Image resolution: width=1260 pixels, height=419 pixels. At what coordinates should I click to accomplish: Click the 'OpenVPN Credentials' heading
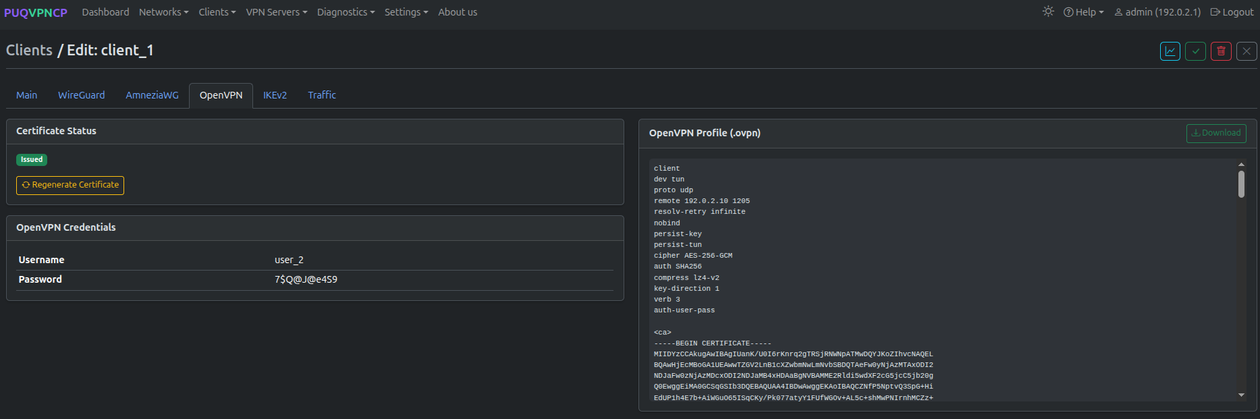[x=66, y=227]
